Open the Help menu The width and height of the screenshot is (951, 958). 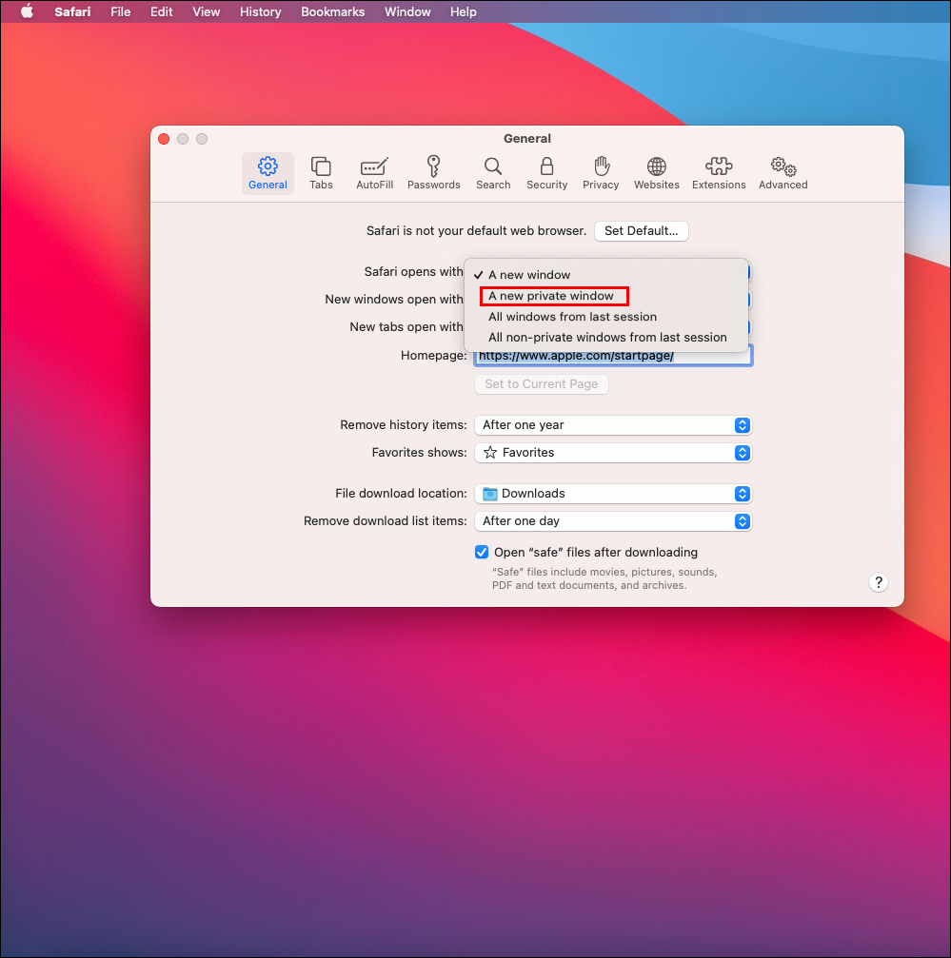tap(464, 11)
